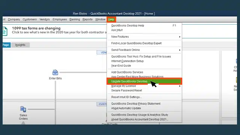
Task: Open the Customers menu
Action: [30, 19]
